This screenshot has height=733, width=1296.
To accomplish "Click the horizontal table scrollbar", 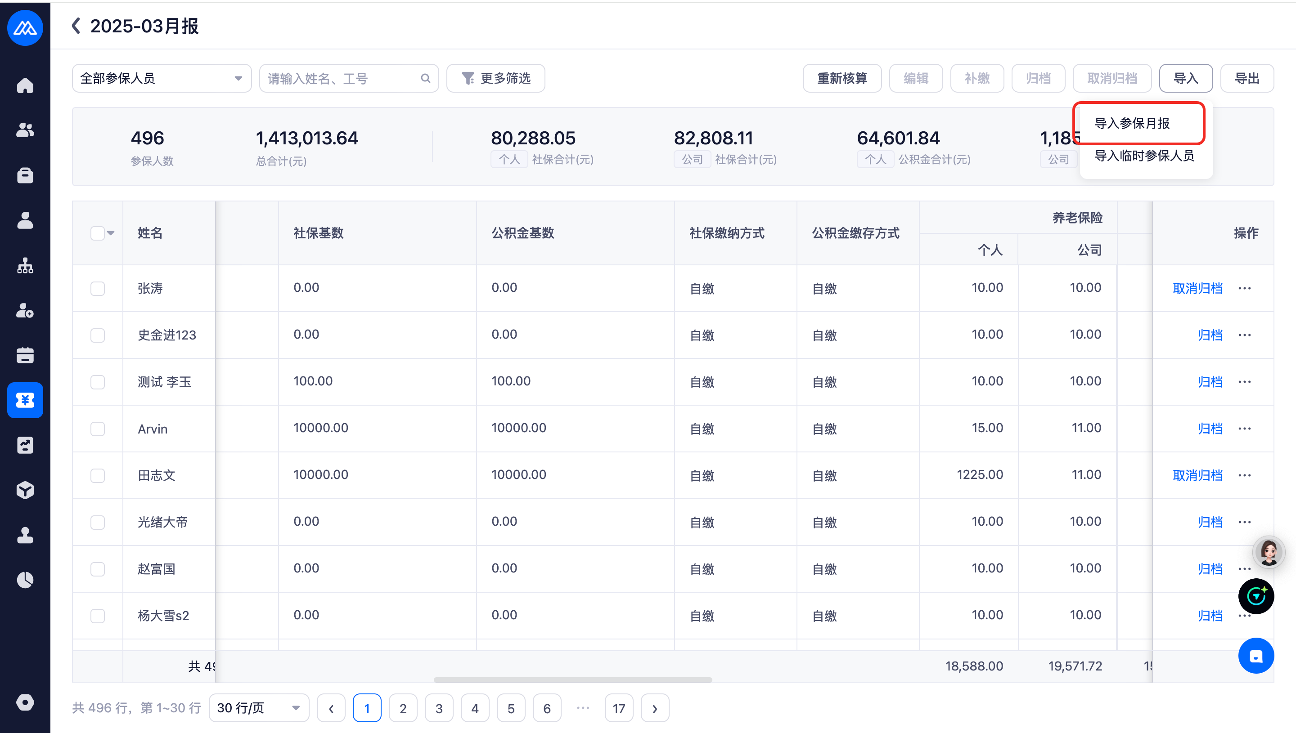I will [x=573, y=679].
